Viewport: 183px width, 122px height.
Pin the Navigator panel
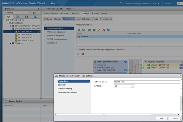(x=38, y=9)
